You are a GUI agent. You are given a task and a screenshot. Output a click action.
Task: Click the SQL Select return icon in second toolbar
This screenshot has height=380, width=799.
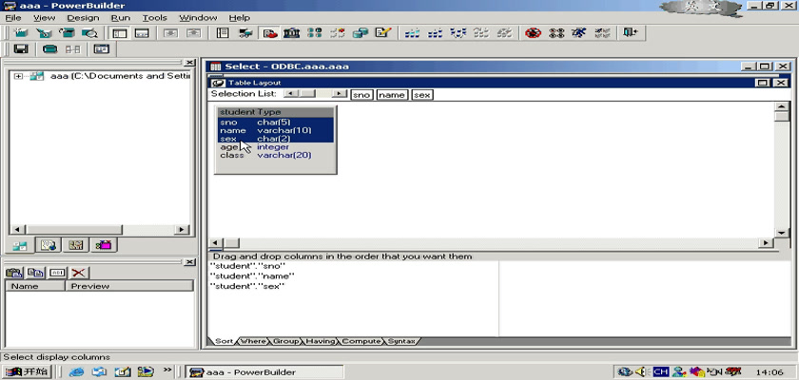(102, 49)
